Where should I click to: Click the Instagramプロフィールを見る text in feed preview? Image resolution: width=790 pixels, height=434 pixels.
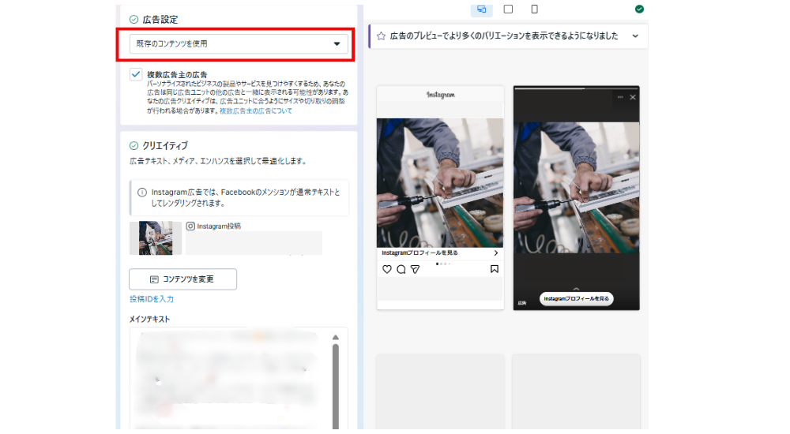pos(419,253)
